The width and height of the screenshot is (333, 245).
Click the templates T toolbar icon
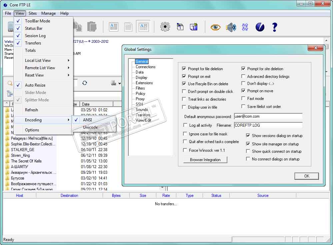pos(194,27)
